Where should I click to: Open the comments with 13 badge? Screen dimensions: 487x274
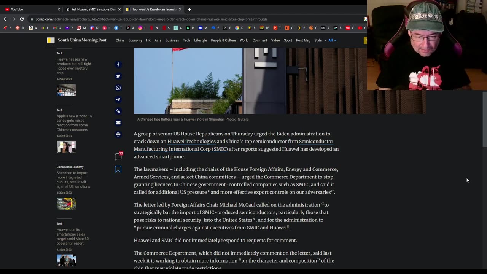[118, 157]
